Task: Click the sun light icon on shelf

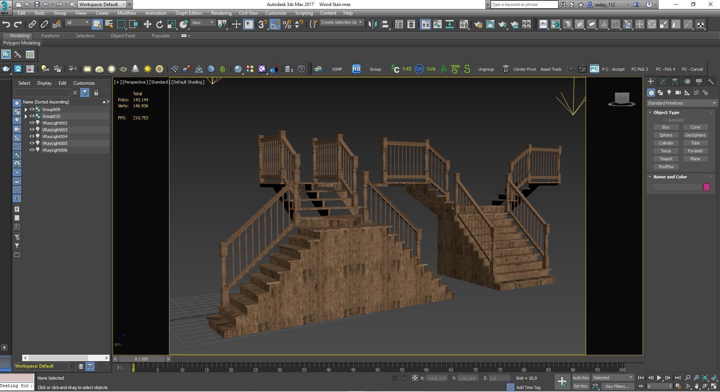Action: (x=147, y=69)
